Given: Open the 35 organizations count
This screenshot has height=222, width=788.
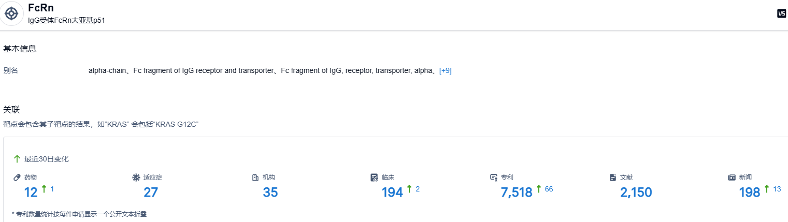Looking at the screenshot, I should 270,193.
